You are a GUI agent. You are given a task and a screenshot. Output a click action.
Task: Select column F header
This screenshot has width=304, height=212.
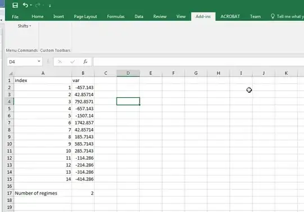pyautogui.click(x=173, y=73)
